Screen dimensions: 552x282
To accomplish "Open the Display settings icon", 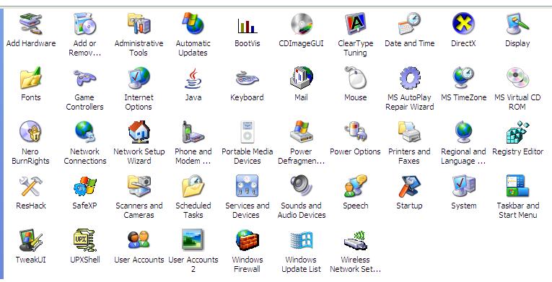I will (x=517, y=25).
